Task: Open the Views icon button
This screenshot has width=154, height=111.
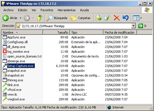Action: click(x=136, y=18)
